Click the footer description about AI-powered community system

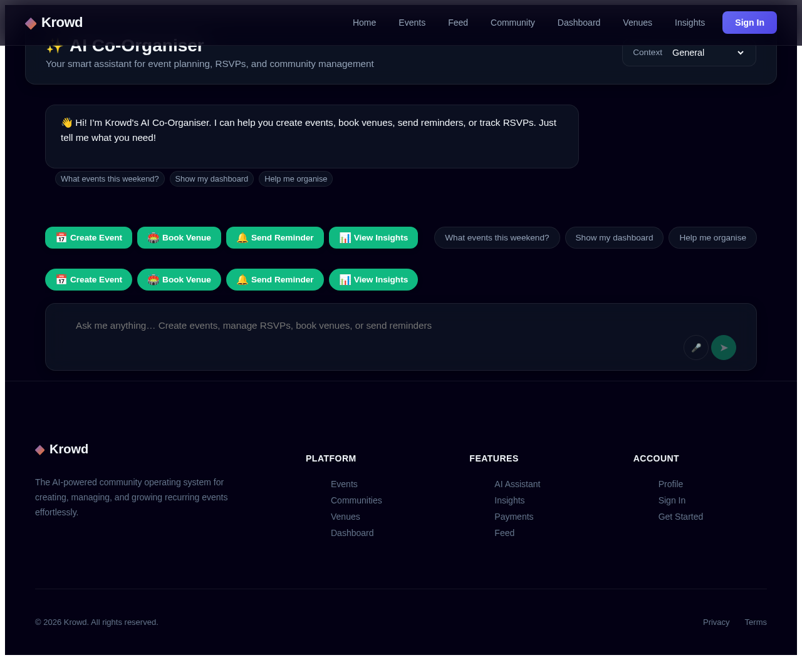(x=132, y=497)
